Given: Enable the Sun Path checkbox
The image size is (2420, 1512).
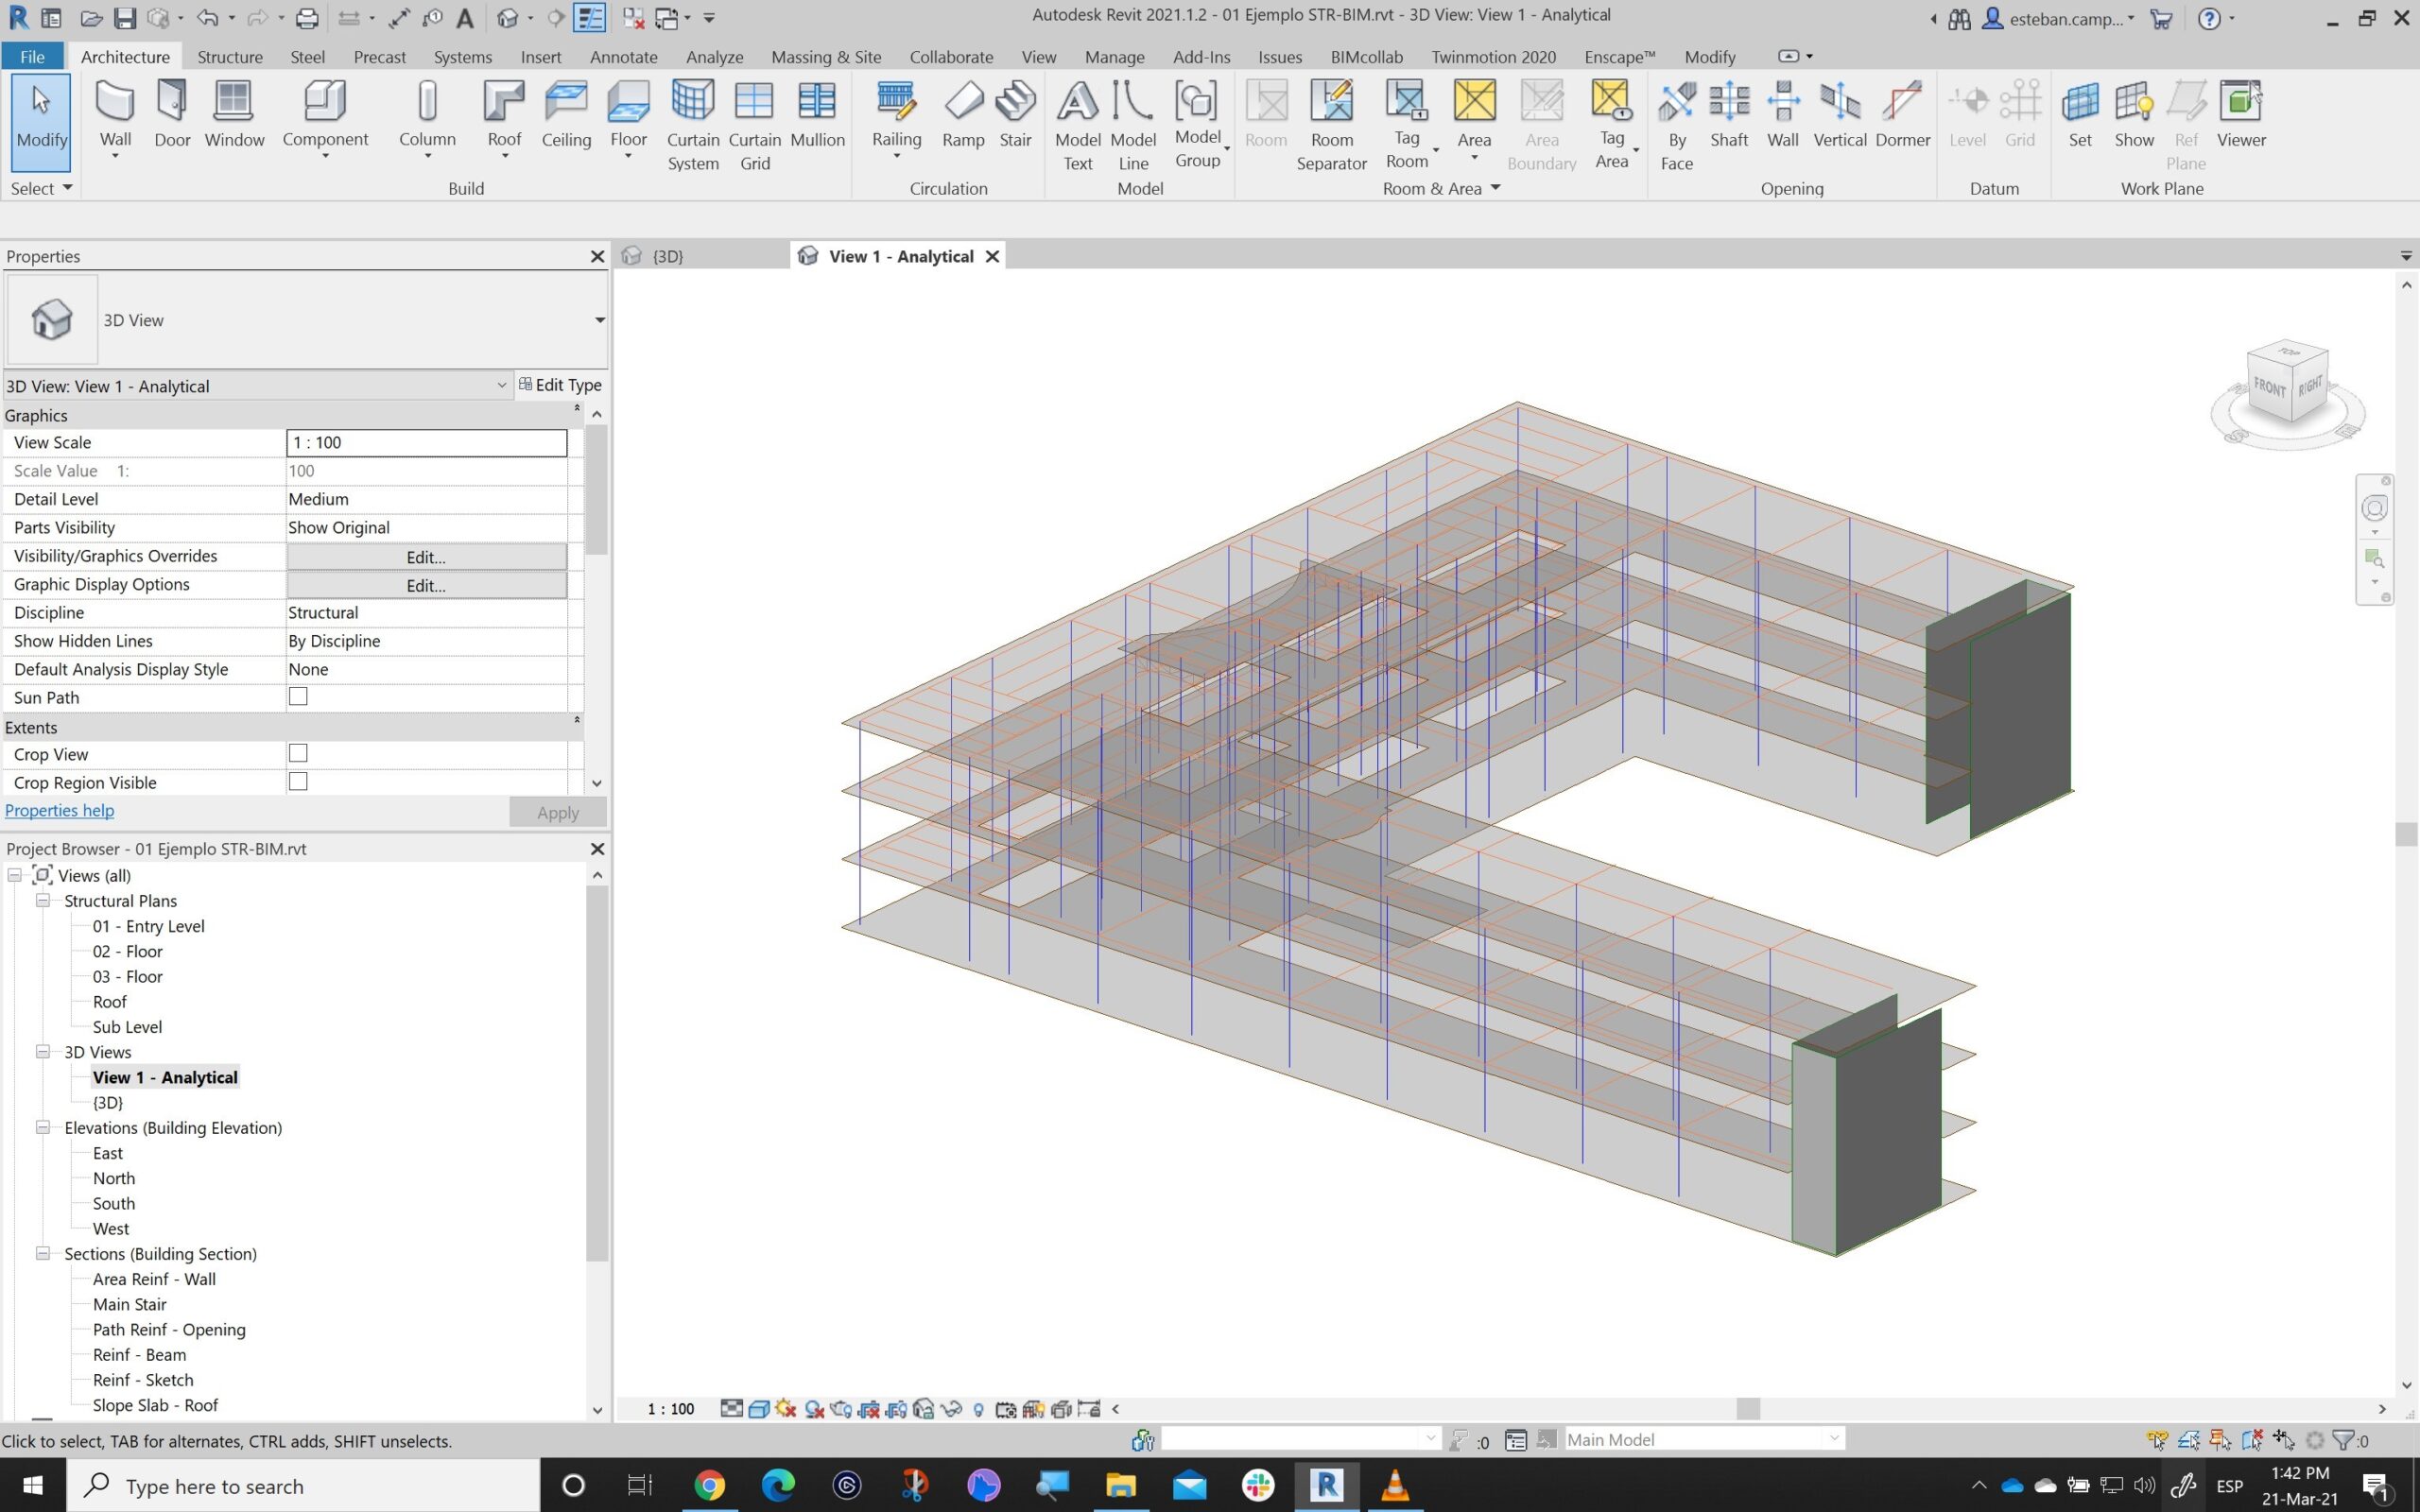Looking at the screenshot, I should tap(298, 697).
